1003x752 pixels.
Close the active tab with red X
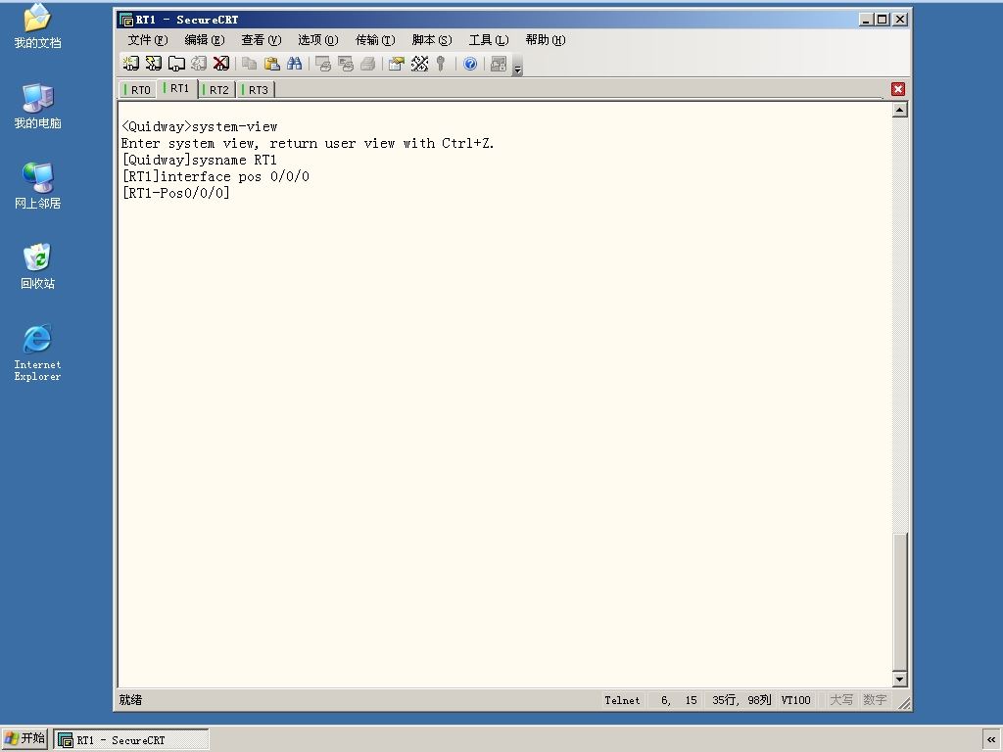898,89
